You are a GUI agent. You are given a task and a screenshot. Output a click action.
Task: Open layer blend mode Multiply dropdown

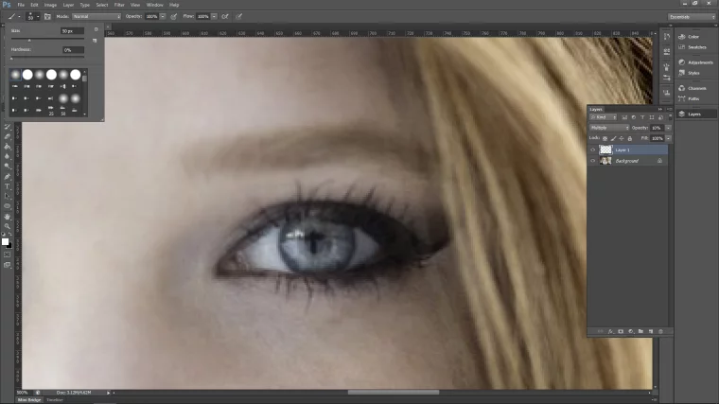609,128
